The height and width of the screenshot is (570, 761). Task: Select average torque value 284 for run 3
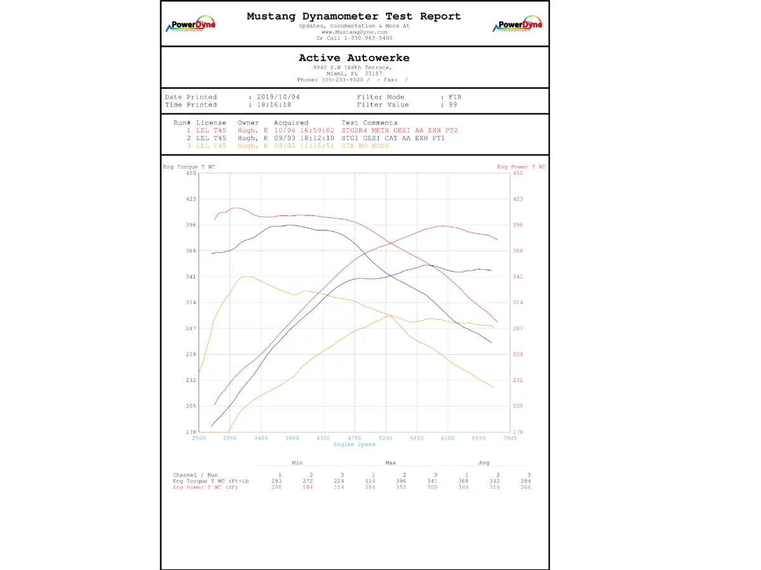(526, 481)
